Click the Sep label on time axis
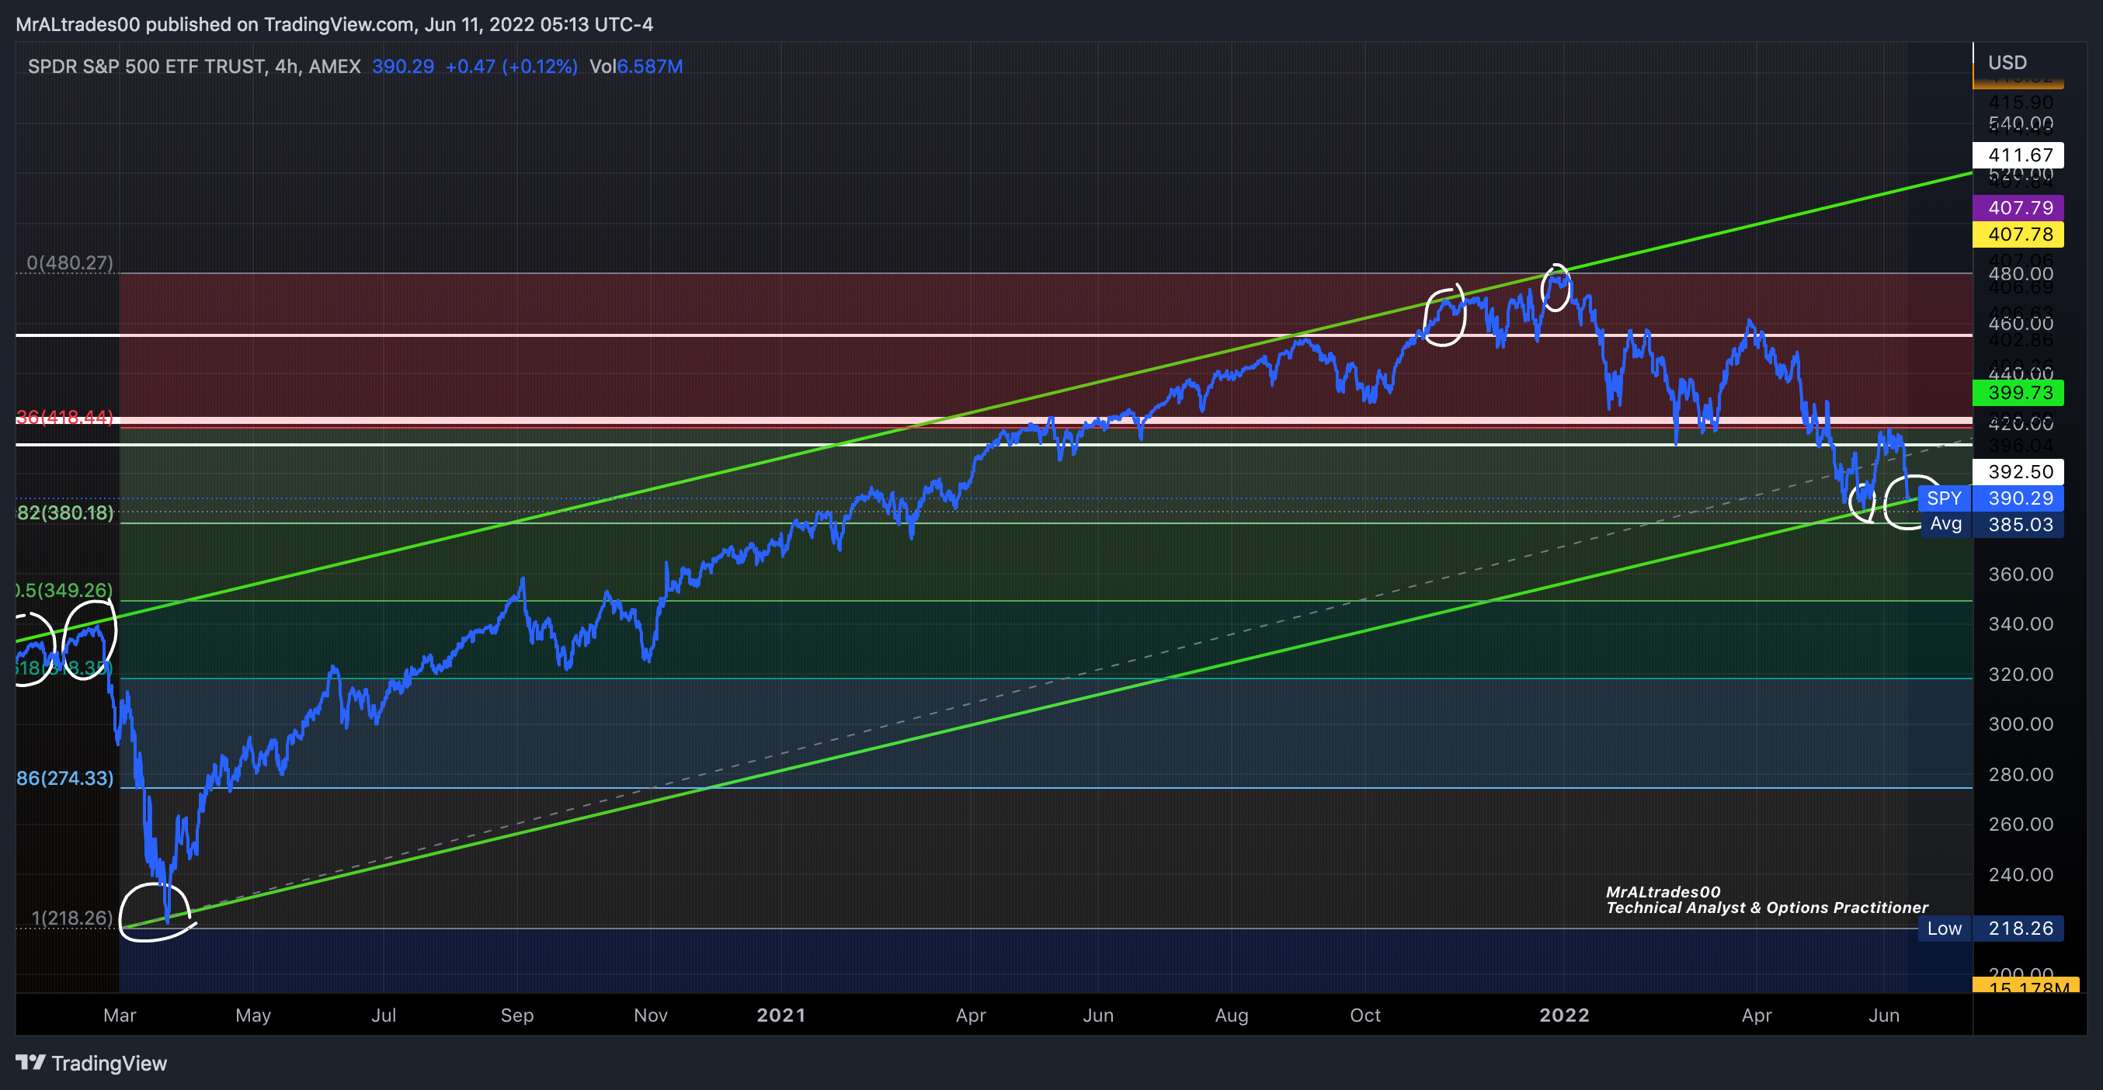 tap(517, 1015)
